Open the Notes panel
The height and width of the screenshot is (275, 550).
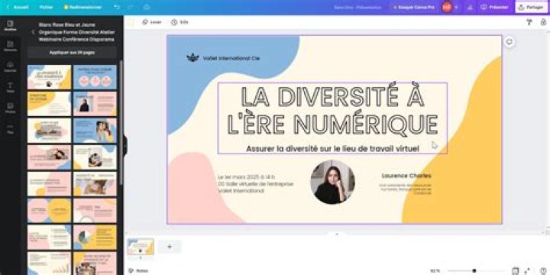click(x=138, y=270)
